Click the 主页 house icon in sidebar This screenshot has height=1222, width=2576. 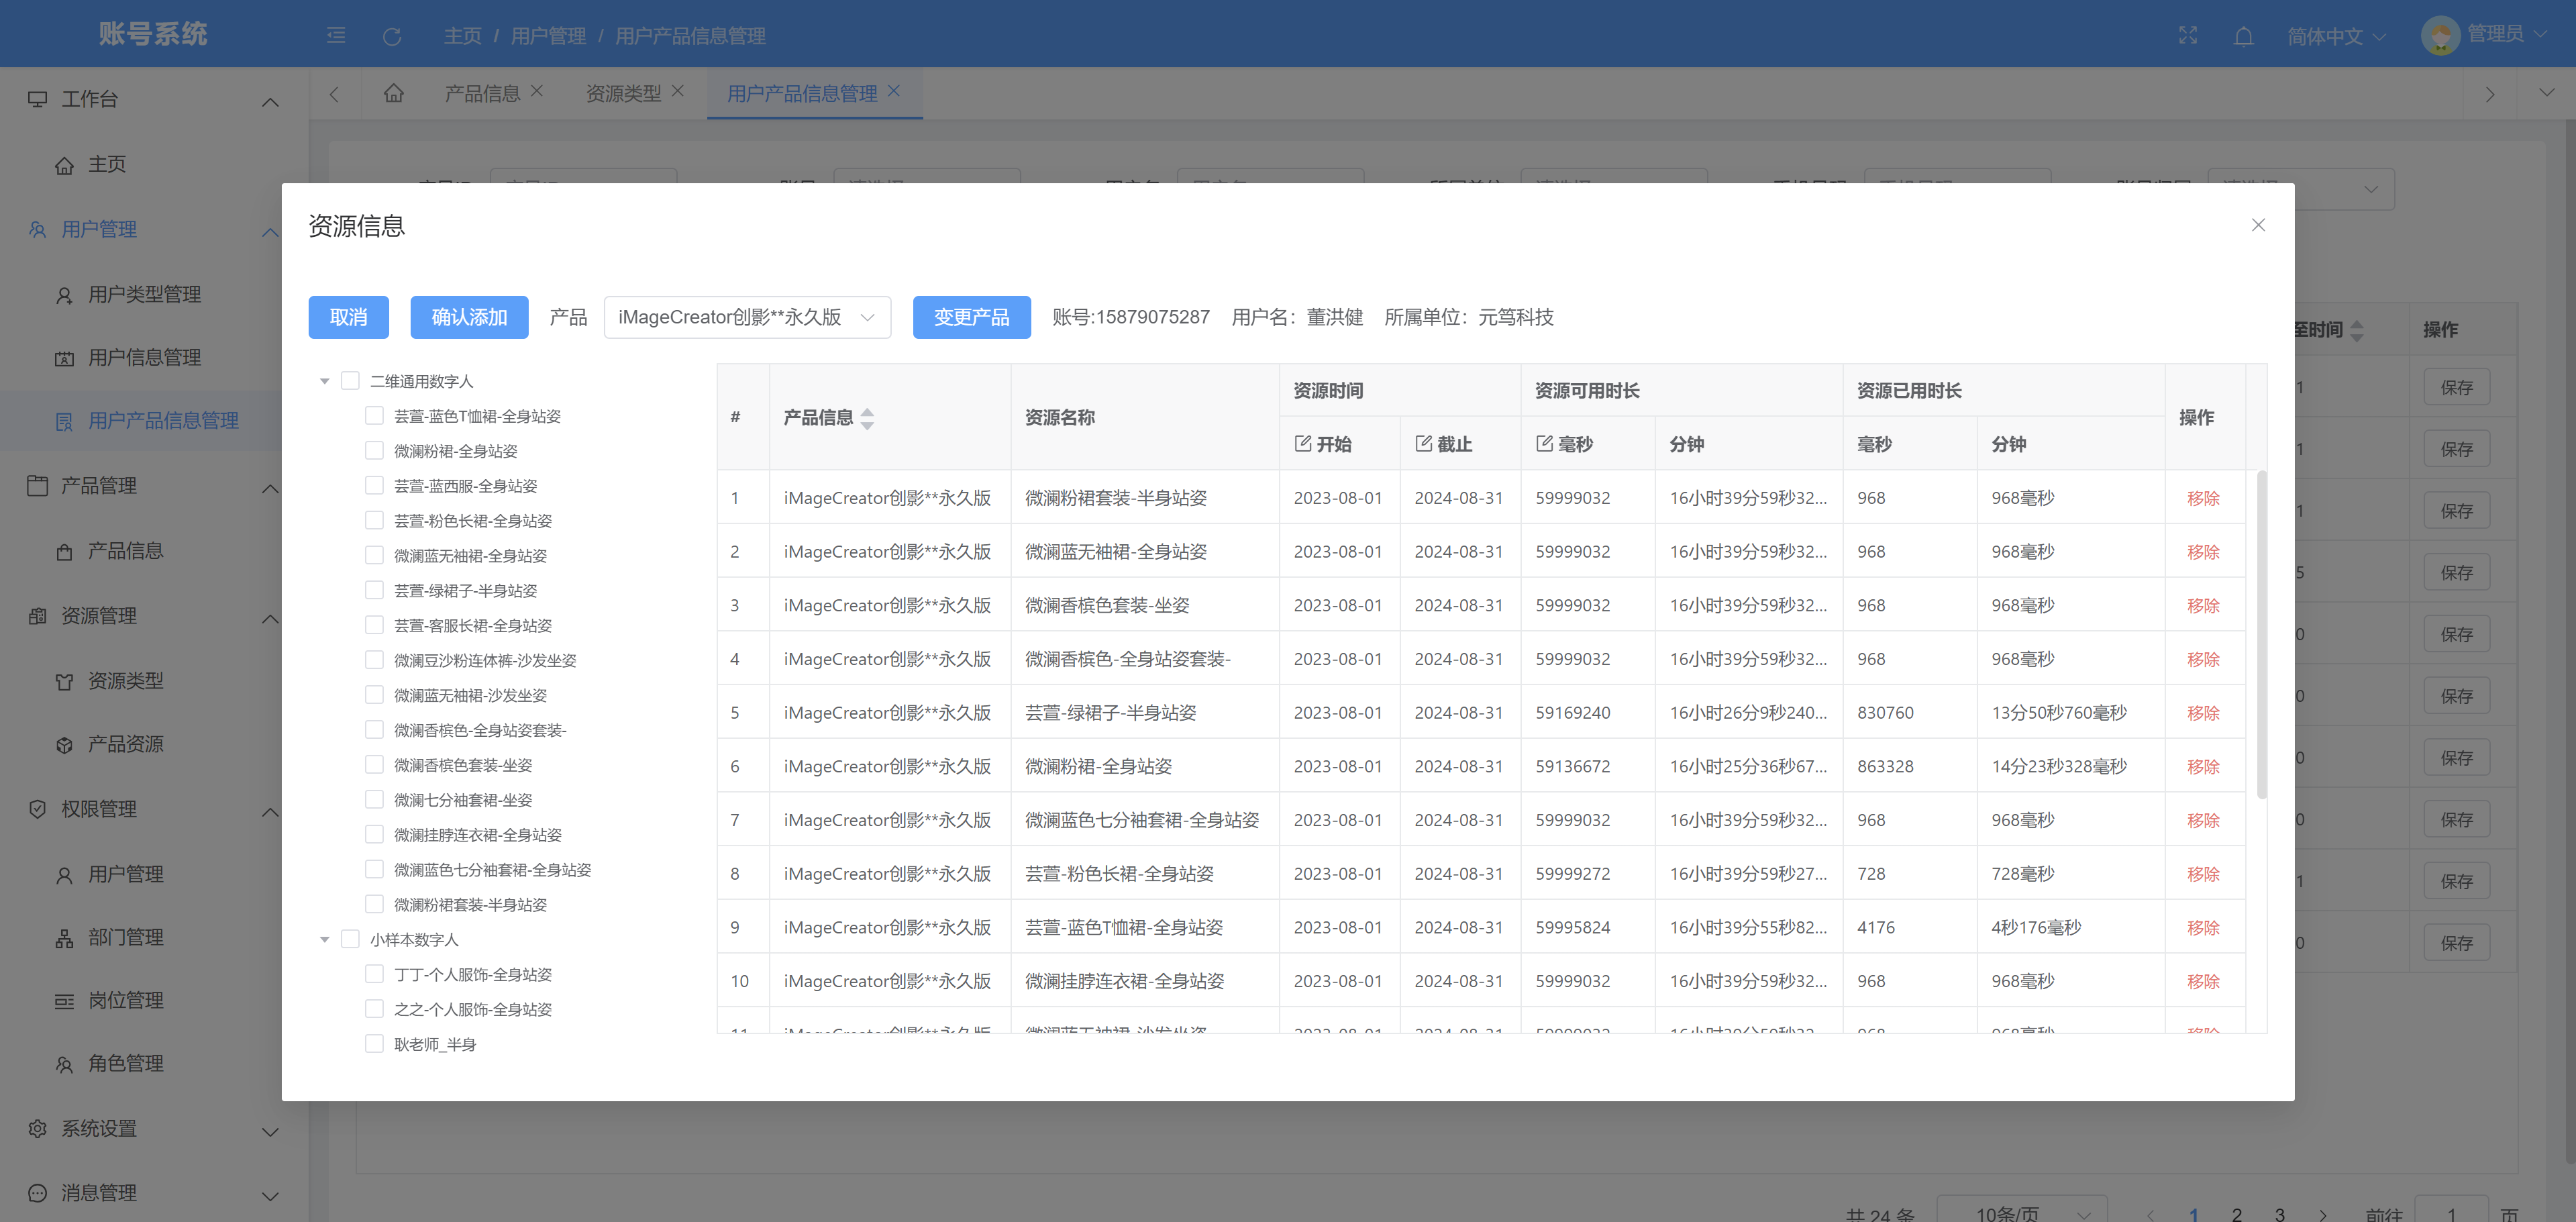coord(64,165)
